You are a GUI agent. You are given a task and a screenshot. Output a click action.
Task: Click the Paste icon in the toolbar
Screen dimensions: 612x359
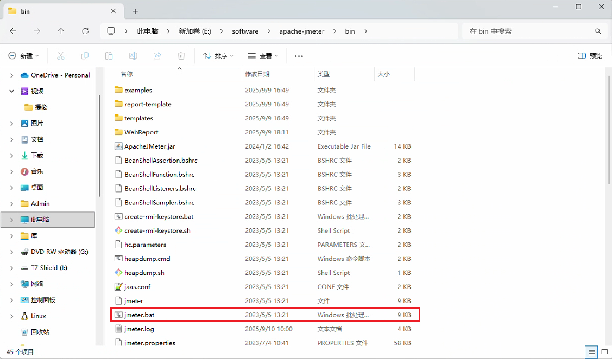(x=109, y=55)
